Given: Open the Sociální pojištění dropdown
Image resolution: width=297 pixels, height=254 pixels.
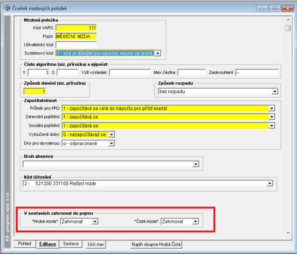Looking at the screenshot, I should (272, 126).
